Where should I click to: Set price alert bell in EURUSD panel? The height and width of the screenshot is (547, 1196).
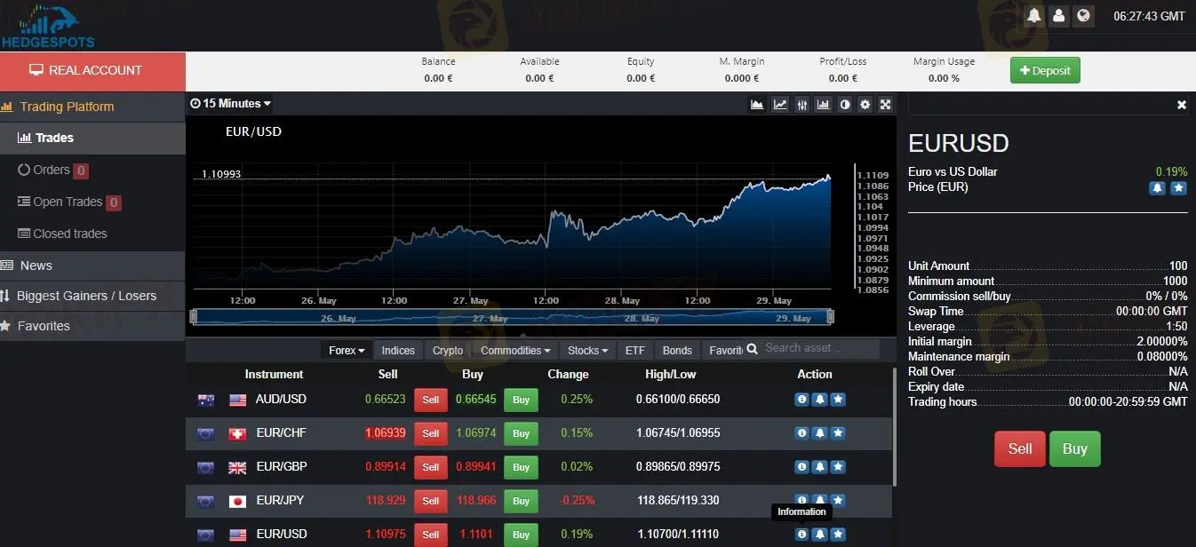(1158, 188)
